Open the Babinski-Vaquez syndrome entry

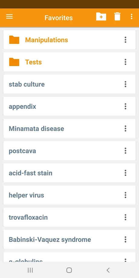coord(69,239)
